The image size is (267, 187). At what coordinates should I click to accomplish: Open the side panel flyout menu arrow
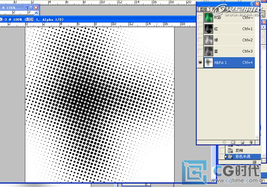pyautogui.click(x=264, y=27)
